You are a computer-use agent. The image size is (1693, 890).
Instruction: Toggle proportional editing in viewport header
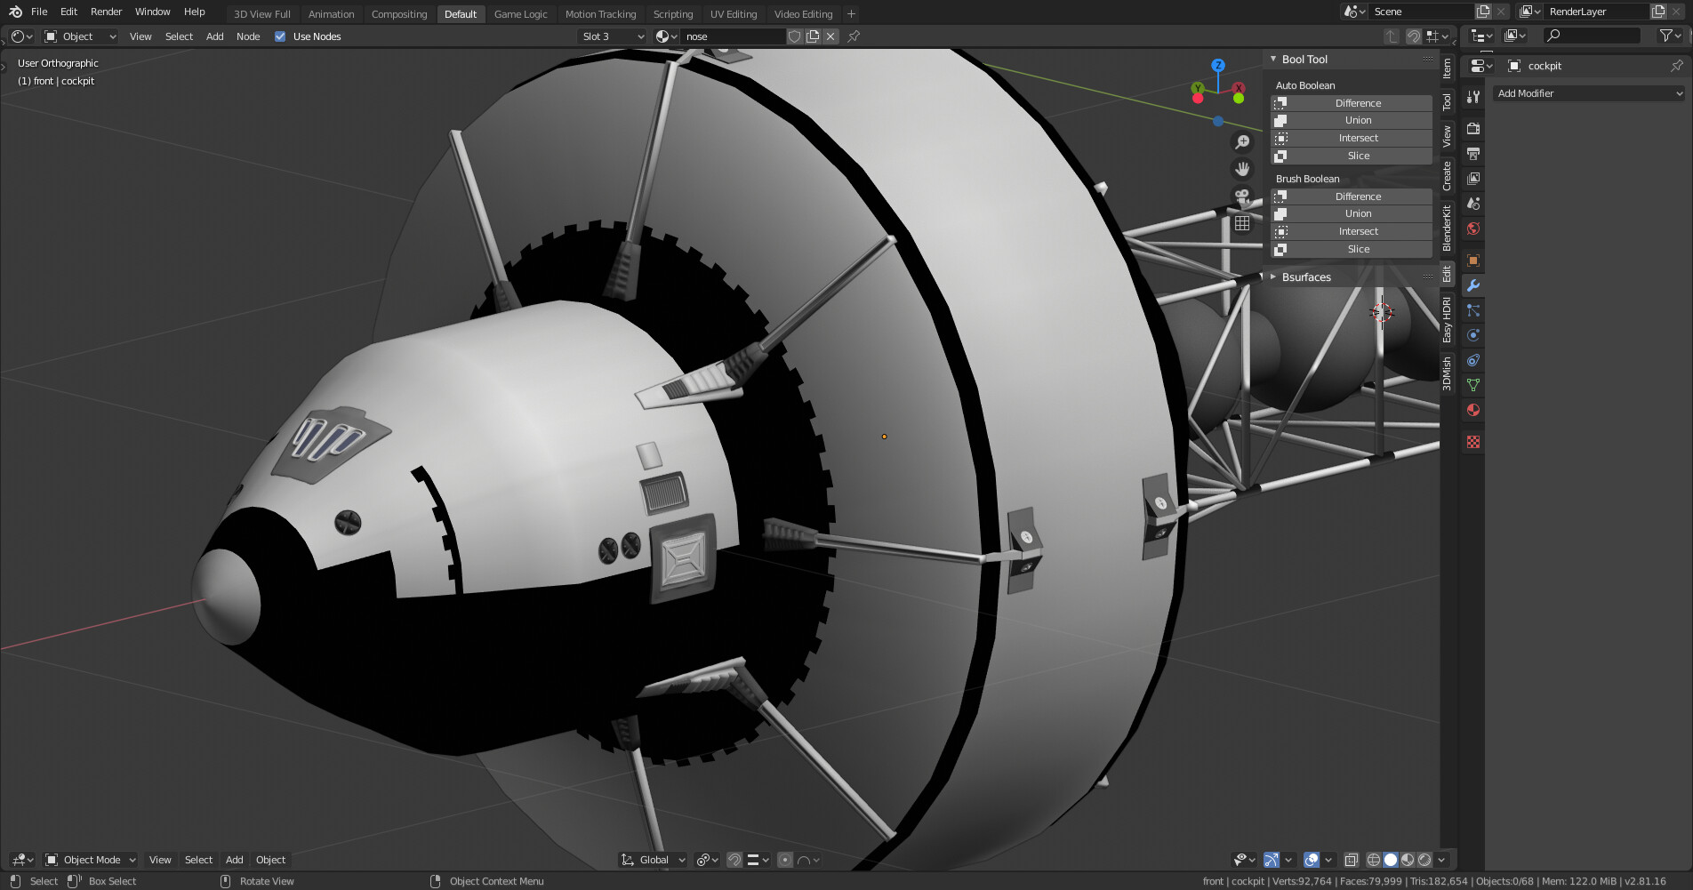click(785, 860)
